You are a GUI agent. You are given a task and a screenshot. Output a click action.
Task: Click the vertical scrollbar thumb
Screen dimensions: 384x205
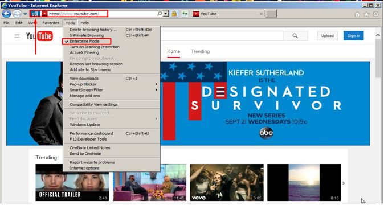pos(378,58)
